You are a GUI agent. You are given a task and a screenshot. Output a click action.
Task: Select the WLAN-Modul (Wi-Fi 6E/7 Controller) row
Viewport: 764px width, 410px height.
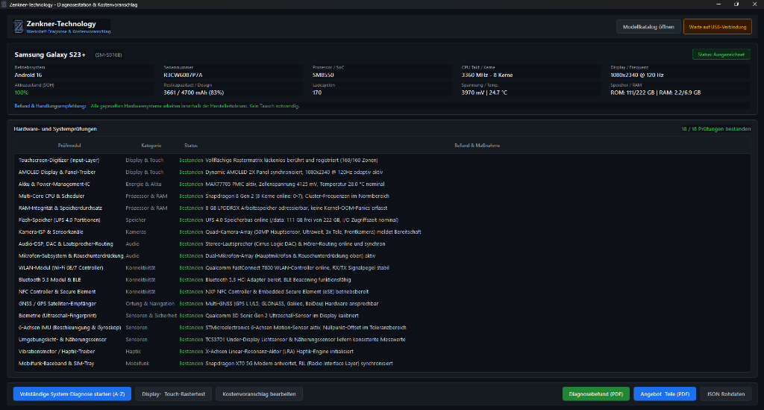pyautogui.click(x=382, y=267)
